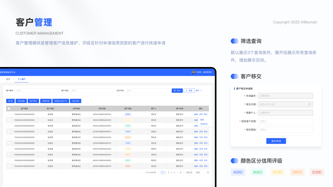
Task: Click the toggle beside 颜色区分信用评级 heading
Action: [x=235, y=161]
